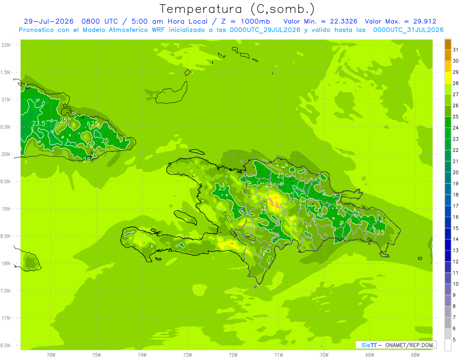Select the 'Z = 1000mb' level label

245,21
